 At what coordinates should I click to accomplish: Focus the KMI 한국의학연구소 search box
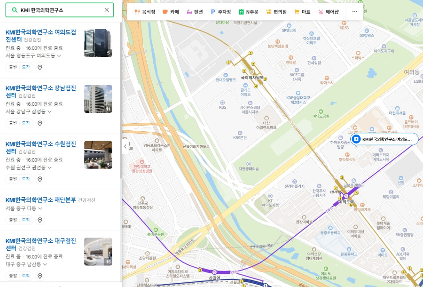click(59, 10)
